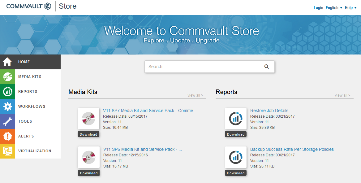Open the Workflows menu item label

point(32,107)
